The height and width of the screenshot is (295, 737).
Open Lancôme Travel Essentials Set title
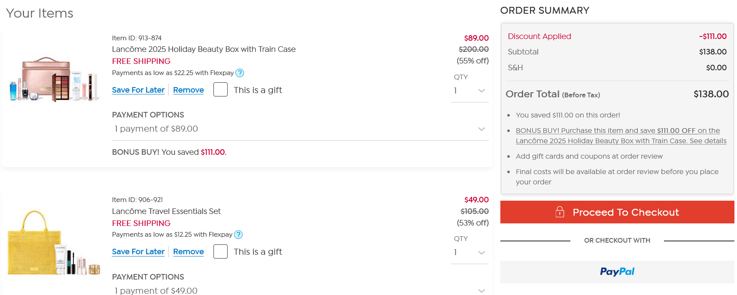click(166, 211)
